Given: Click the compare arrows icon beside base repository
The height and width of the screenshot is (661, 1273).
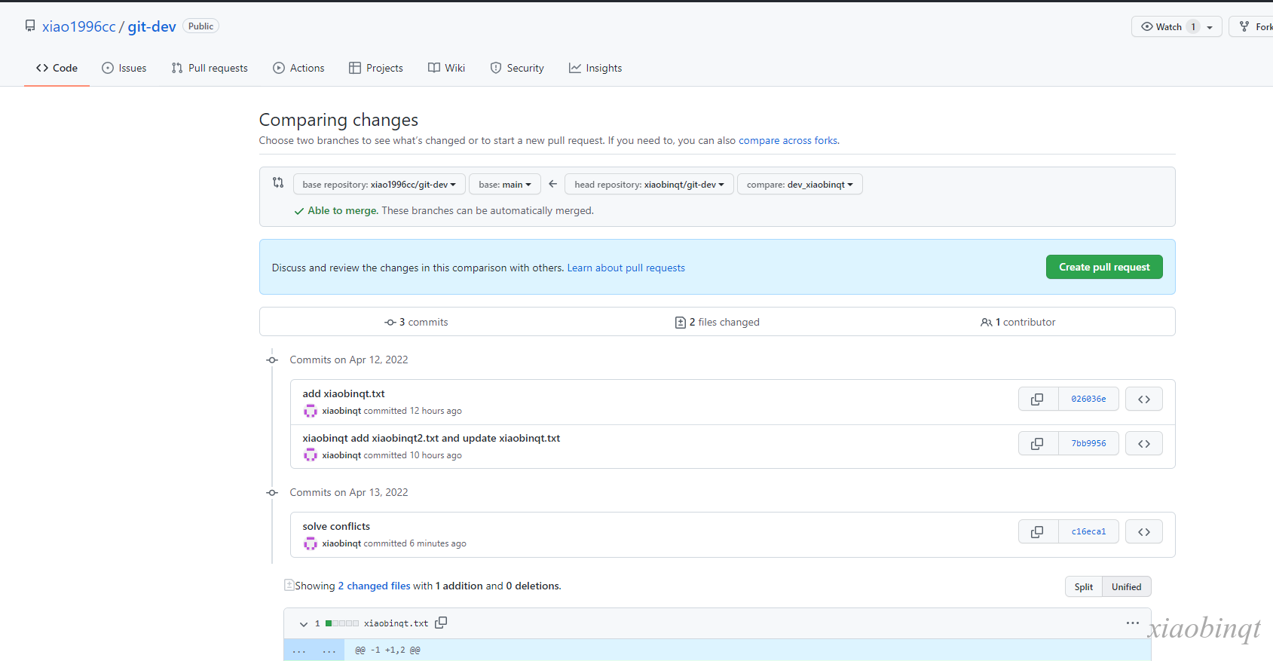Looking at the screenshot, I should pyautogui.click(x=278, y=182).
